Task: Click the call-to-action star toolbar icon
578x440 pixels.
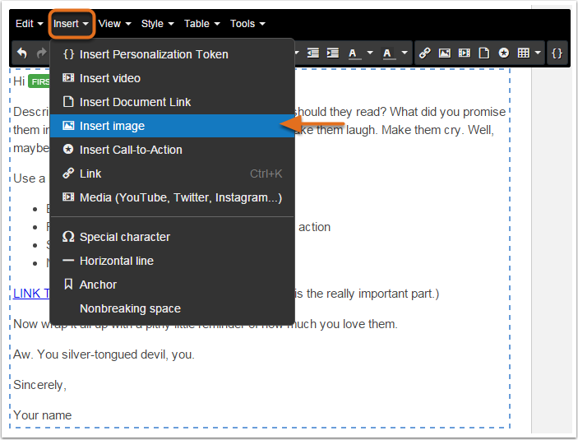Action: [x=503, y=53]
